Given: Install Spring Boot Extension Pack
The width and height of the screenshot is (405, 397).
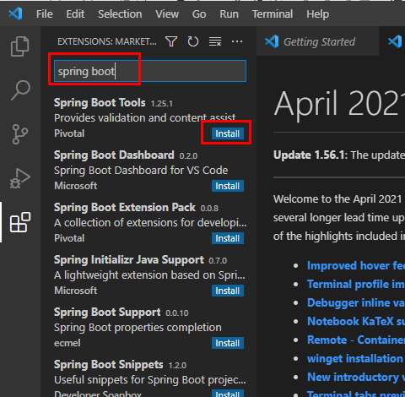Looking at the screenshot, I should (x=228, y=238).
